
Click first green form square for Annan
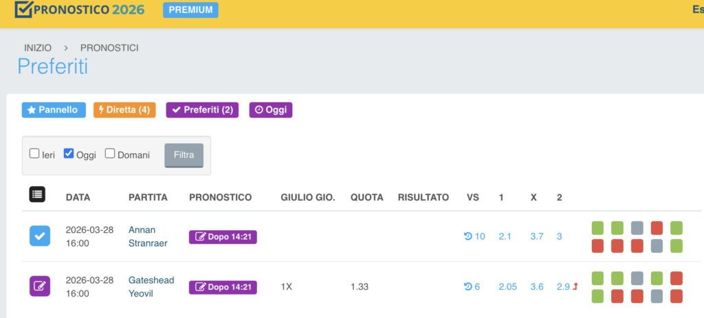[x=597, y=227]
